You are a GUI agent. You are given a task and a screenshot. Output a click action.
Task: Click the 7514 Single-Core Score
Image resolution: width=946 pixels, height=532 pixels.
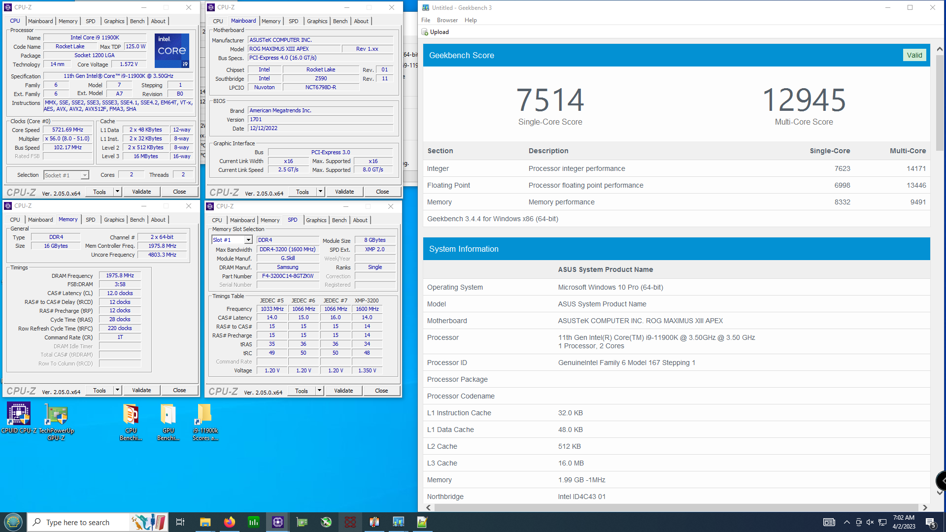[x=550, y=100]
